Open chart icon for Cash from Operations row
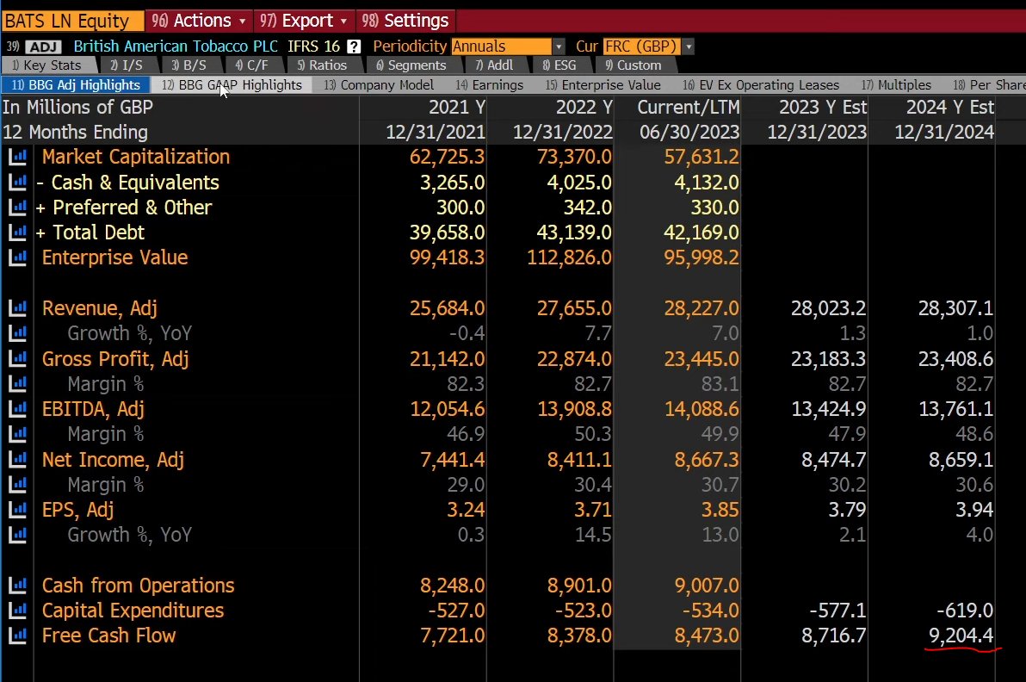Viewport: 1026px width, 682px height. tap(18, 586)
